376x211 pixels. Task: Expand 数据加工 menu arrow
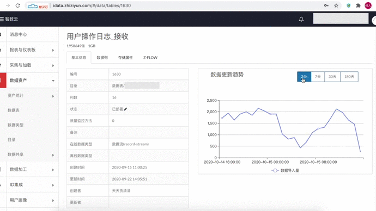point(53,170)
